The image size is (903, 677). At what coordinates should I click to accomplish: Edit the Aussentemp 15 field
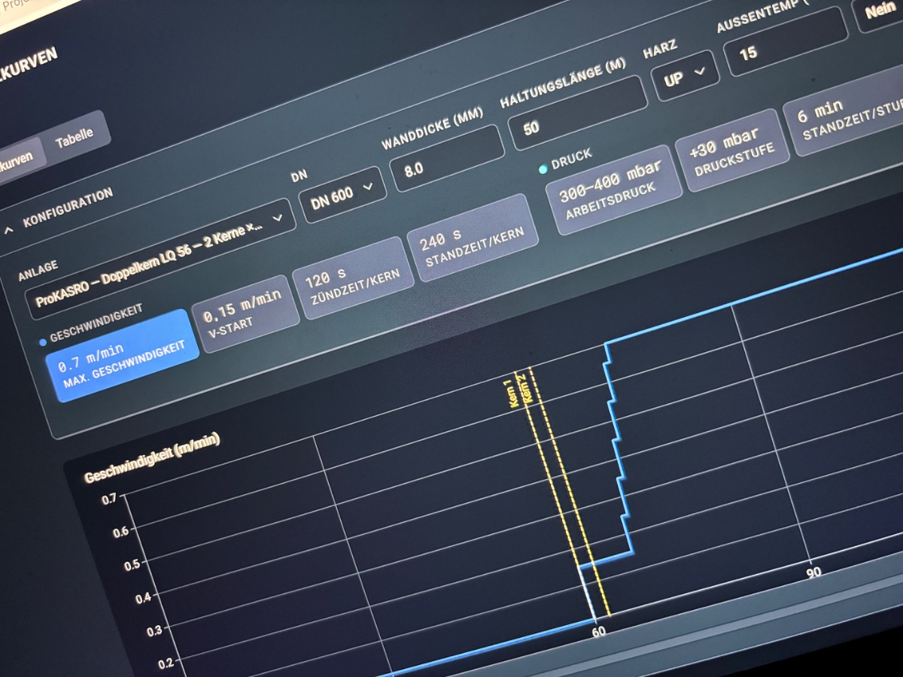pyautogui.click(x=785, y=41)
